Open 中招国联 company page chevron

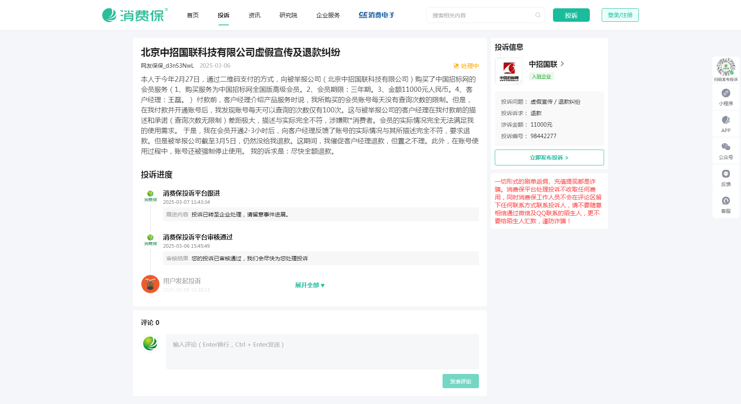click(562, 64)
